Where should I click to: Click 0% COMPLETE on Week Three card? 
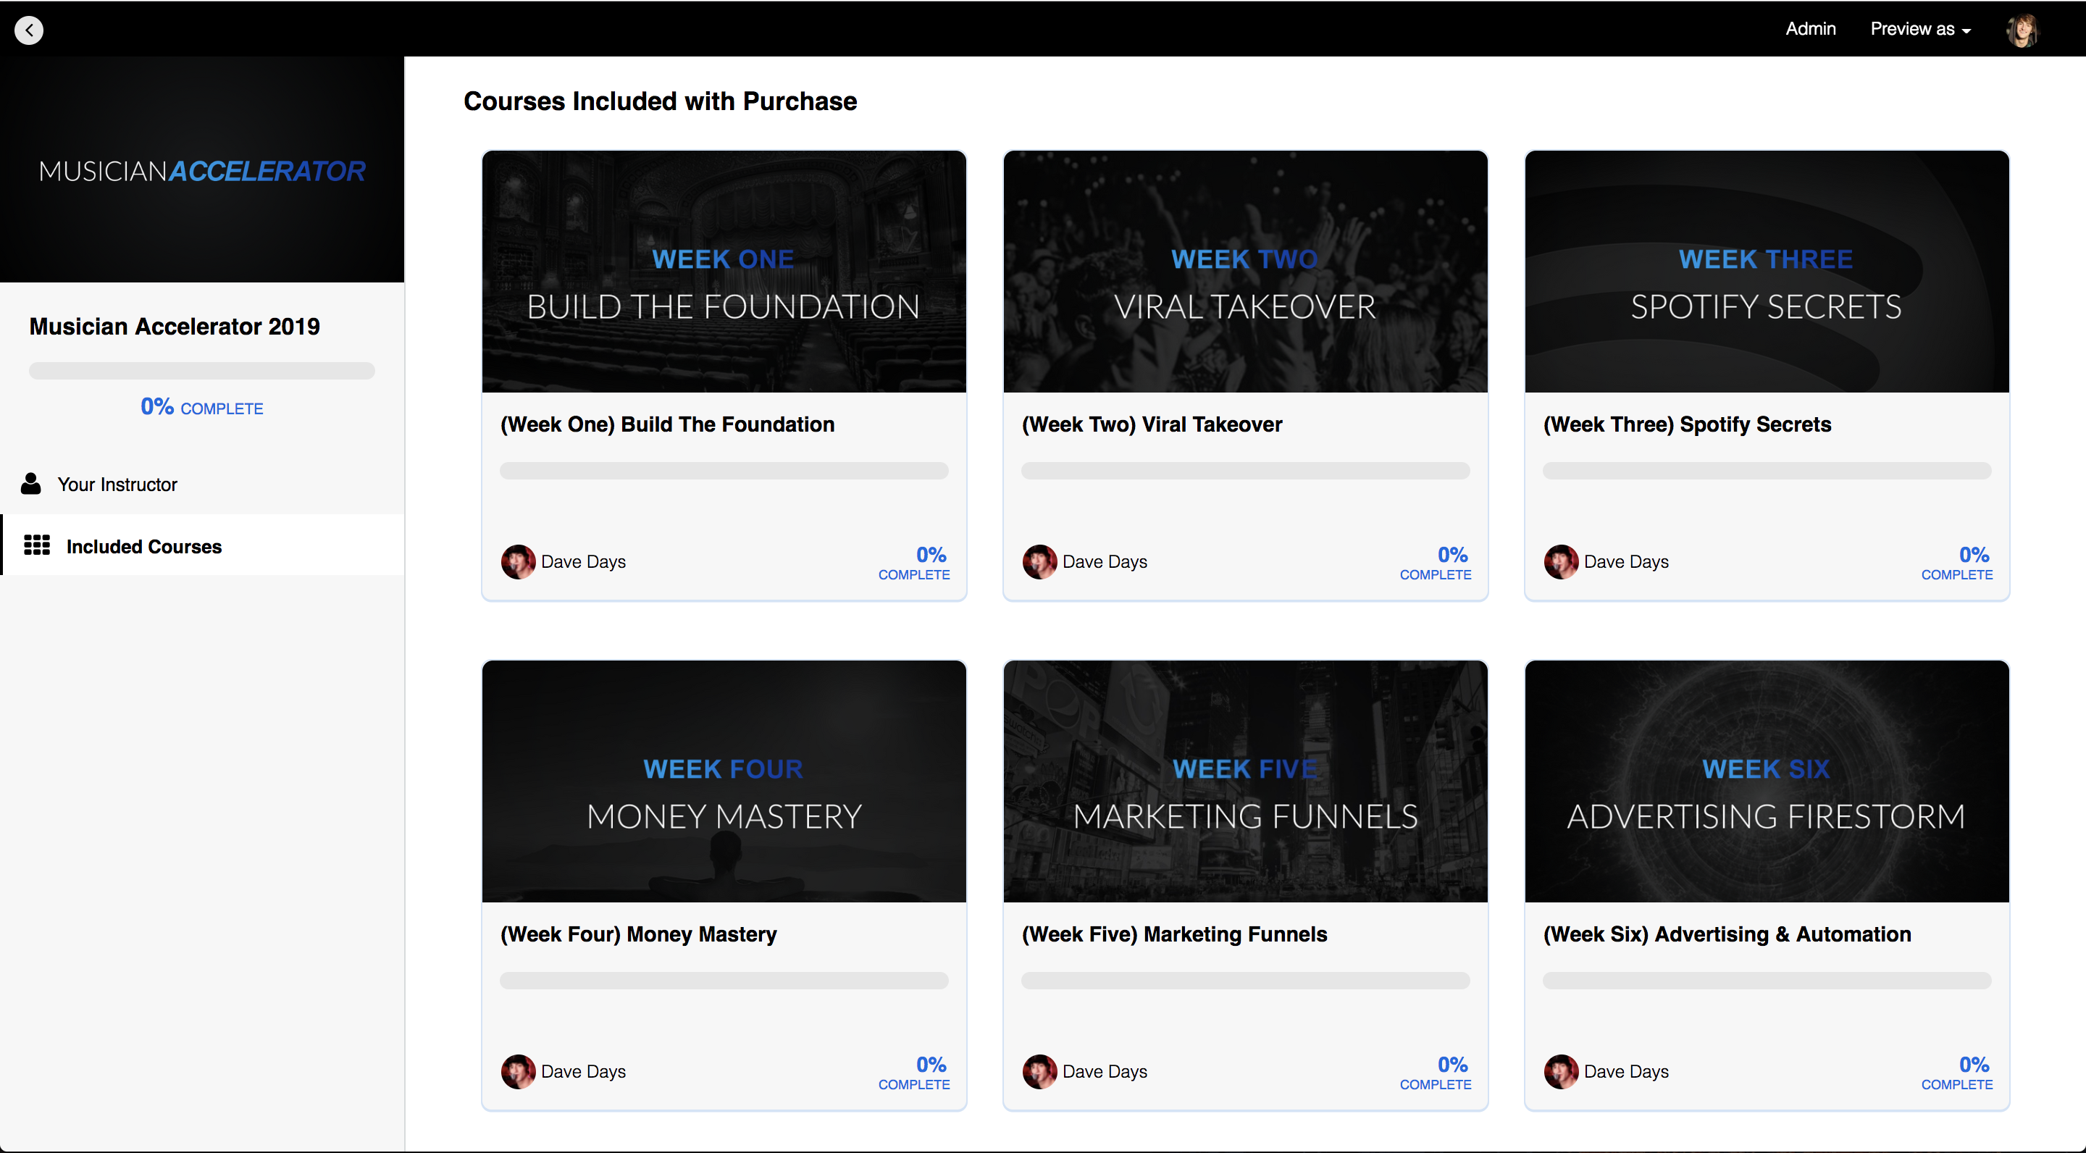(x=1957, y=563)
